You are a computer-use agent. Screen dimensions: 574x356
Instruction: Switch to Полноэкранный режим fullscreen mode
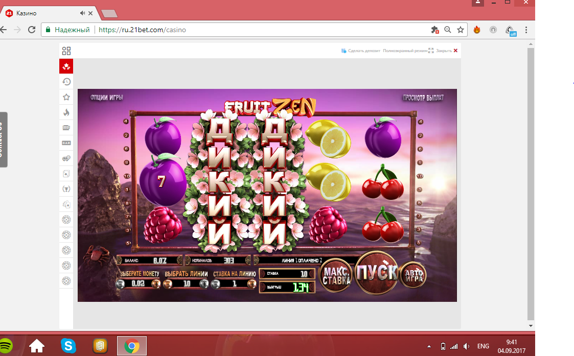point(408,51)
